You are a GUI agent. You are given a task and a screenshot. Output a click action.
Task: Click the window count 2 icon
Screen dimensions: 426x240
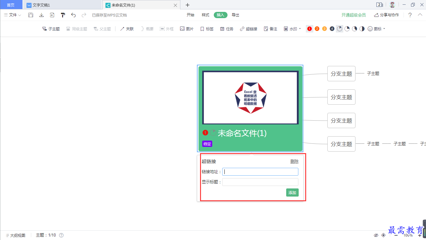point(379,5)
